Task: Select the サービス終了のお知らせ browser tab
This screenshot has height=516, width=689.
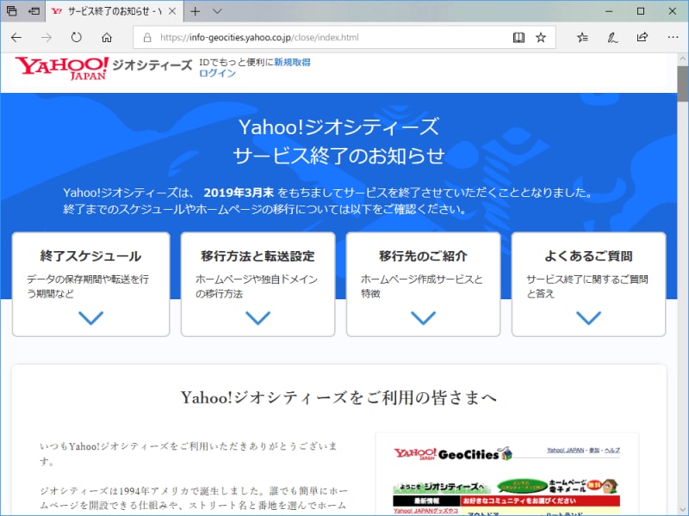Action: (x=115, y=11)
